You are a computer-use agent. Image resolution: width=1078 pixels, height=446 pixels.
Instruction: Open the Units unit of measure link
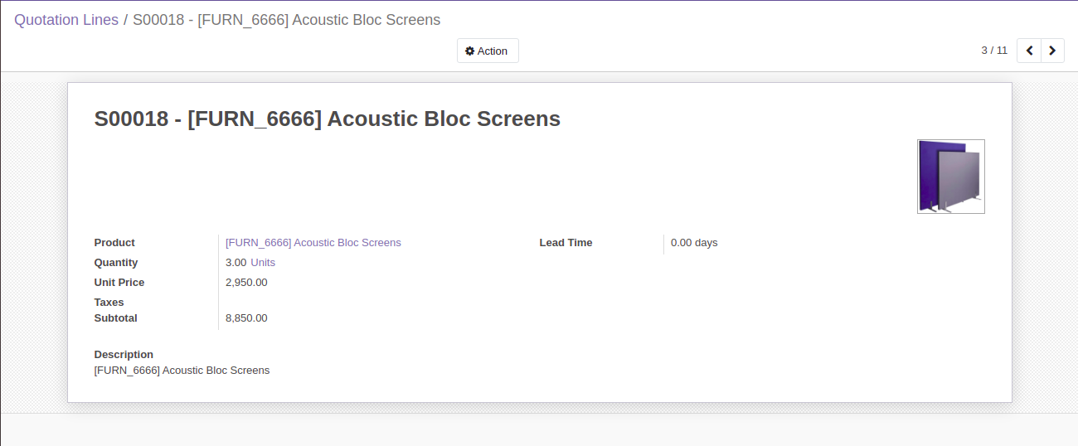click(263, 263)
